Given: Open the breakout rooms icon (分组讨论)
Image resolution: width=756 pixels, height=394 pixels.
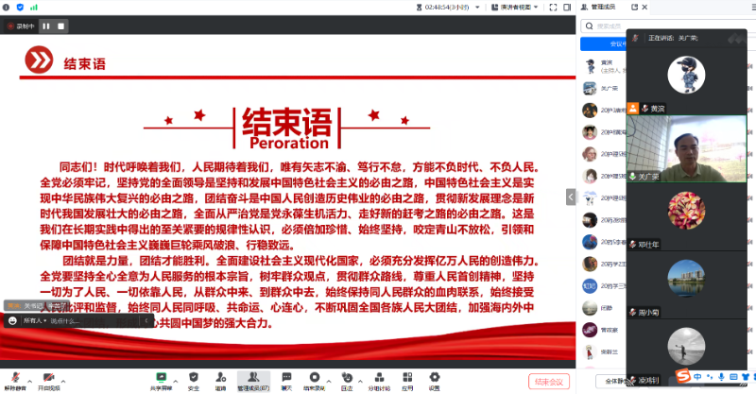Looking at the screenshot, I should tap(379, 379).
